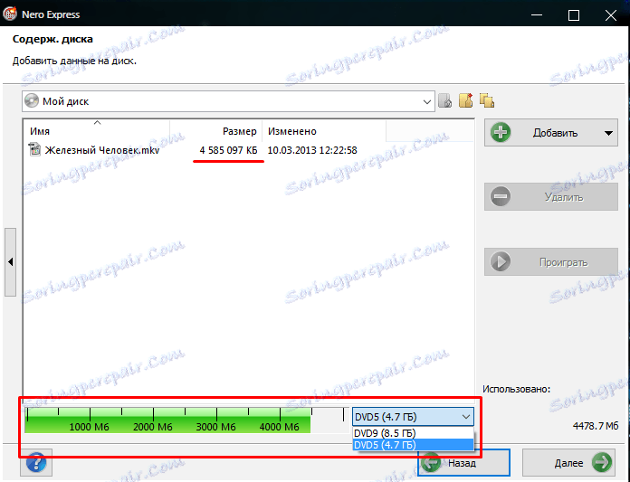Click the 4478.7 Мб used space value

(x=596, y=425)
